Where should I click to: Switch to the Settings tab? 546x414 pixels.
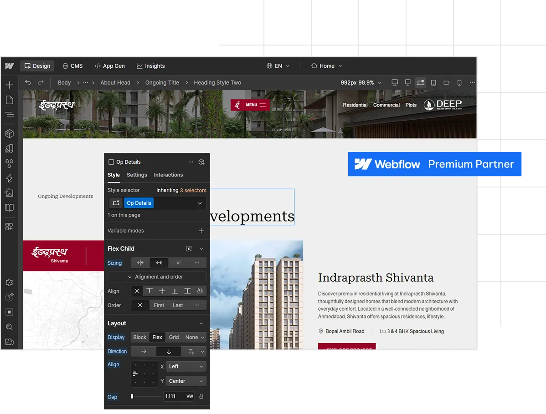(x=137, y=175)
